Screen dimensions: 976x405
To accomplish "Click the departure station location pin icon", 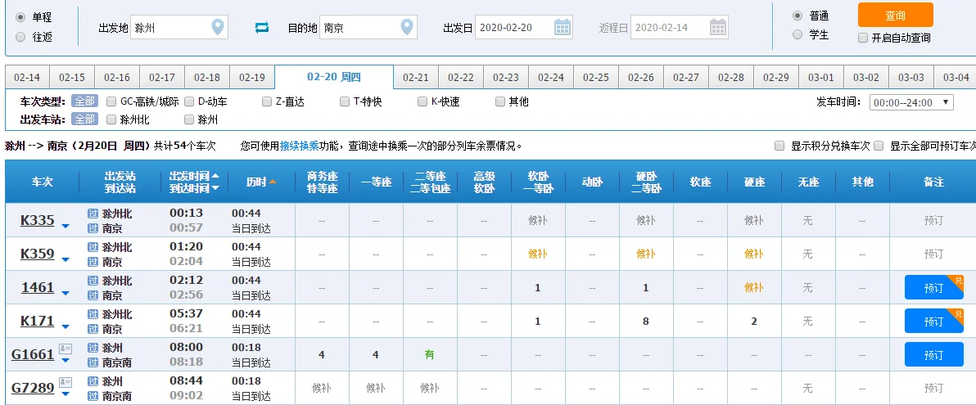I will coord(217,27).
